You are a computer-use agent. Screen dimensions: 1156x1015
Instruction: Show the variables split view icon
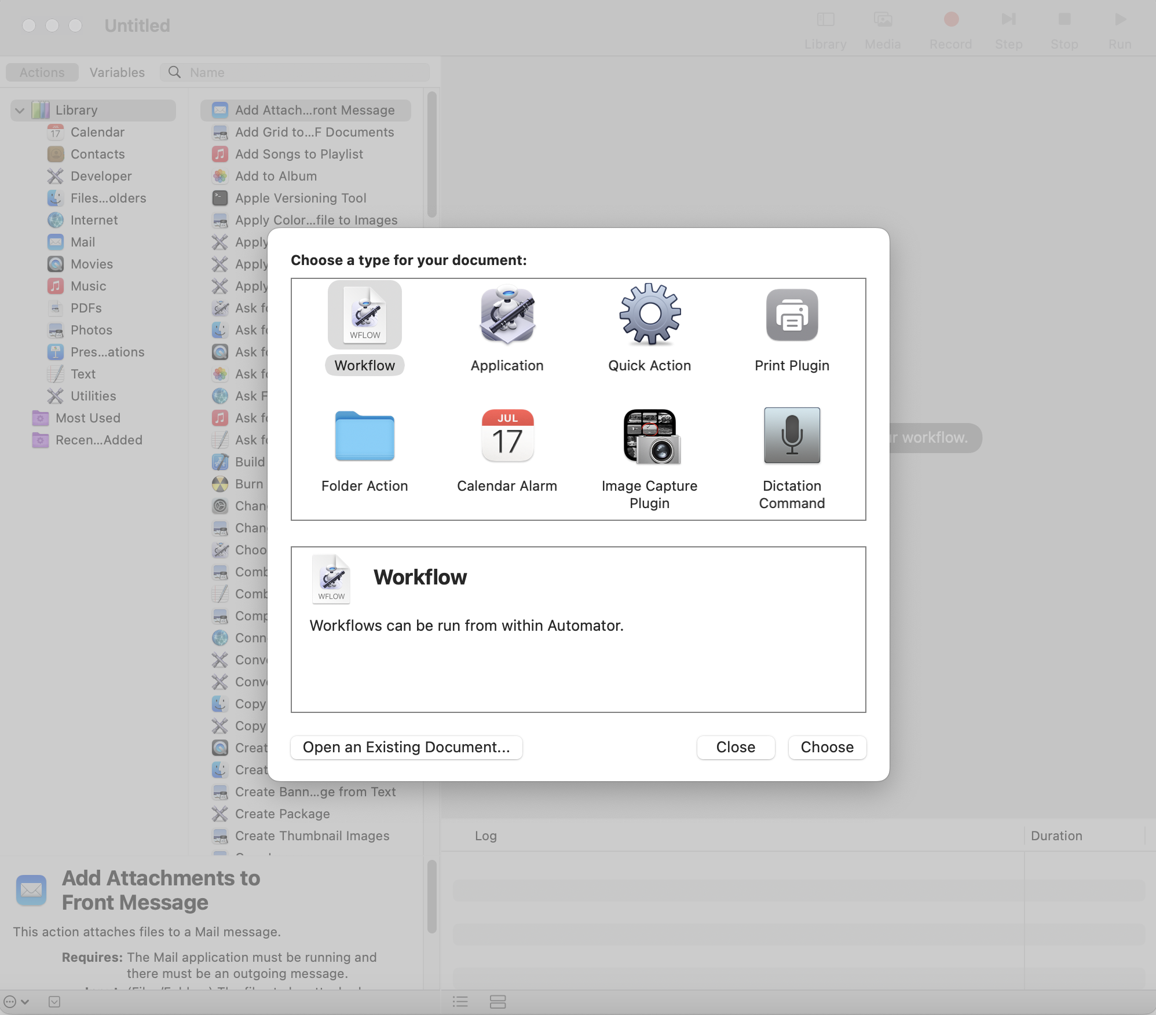[x=497, y=1002]
